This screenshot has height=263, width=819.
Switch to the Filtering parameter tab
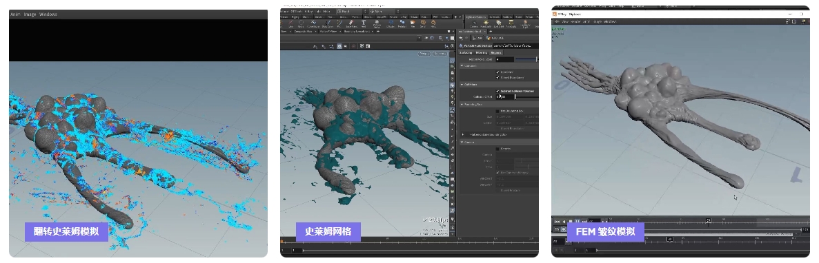click(x=481, y=52)
